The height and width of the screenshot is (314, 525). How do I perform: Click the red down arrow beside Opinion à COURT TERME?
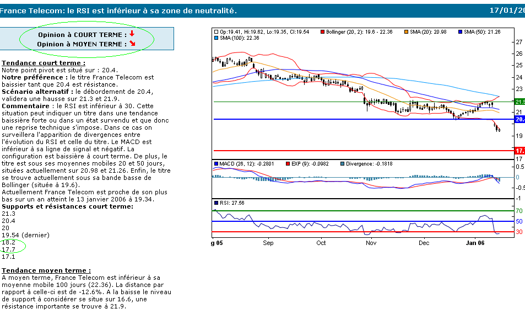(132, 34)
